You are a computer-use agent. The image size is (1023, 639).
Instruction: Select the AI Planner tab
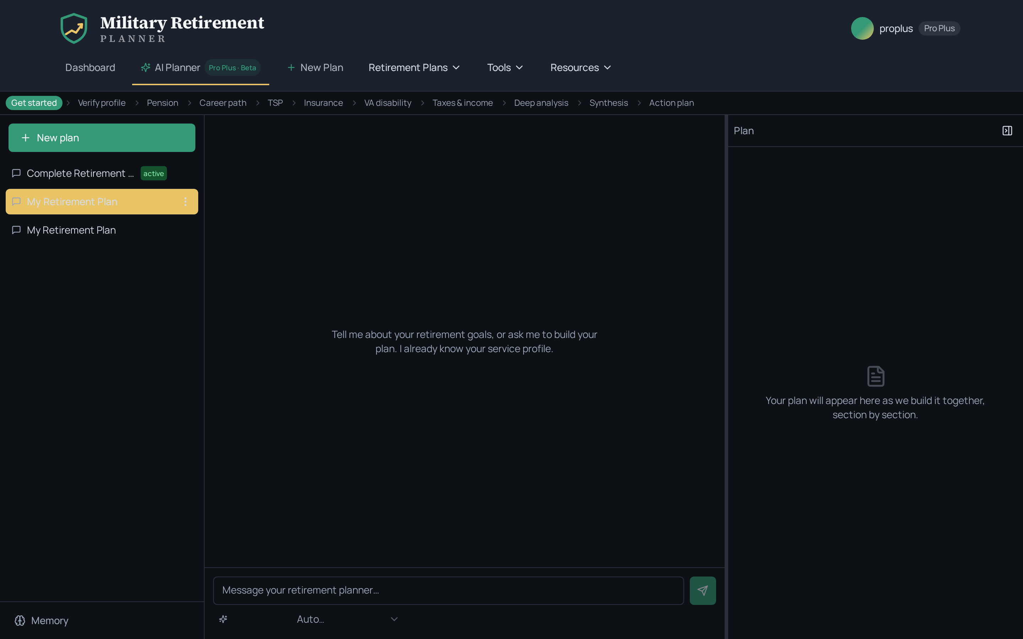pos(200,67)
